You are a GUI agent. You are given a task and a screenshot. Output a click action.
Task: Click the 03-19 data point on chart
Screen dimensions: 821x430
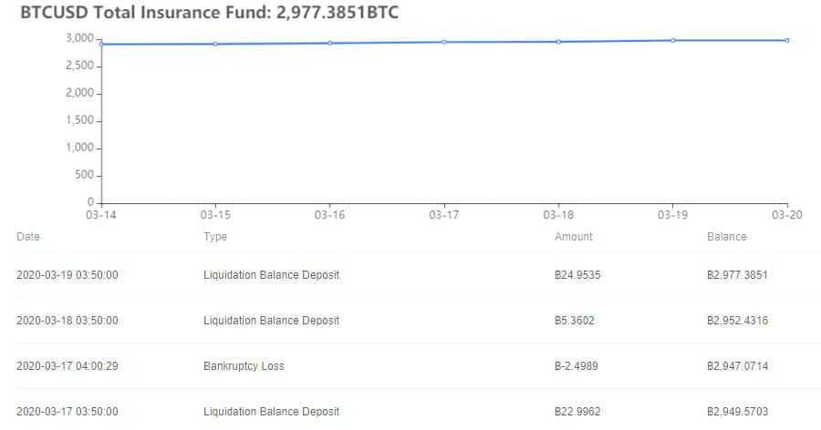pos(673,40)
